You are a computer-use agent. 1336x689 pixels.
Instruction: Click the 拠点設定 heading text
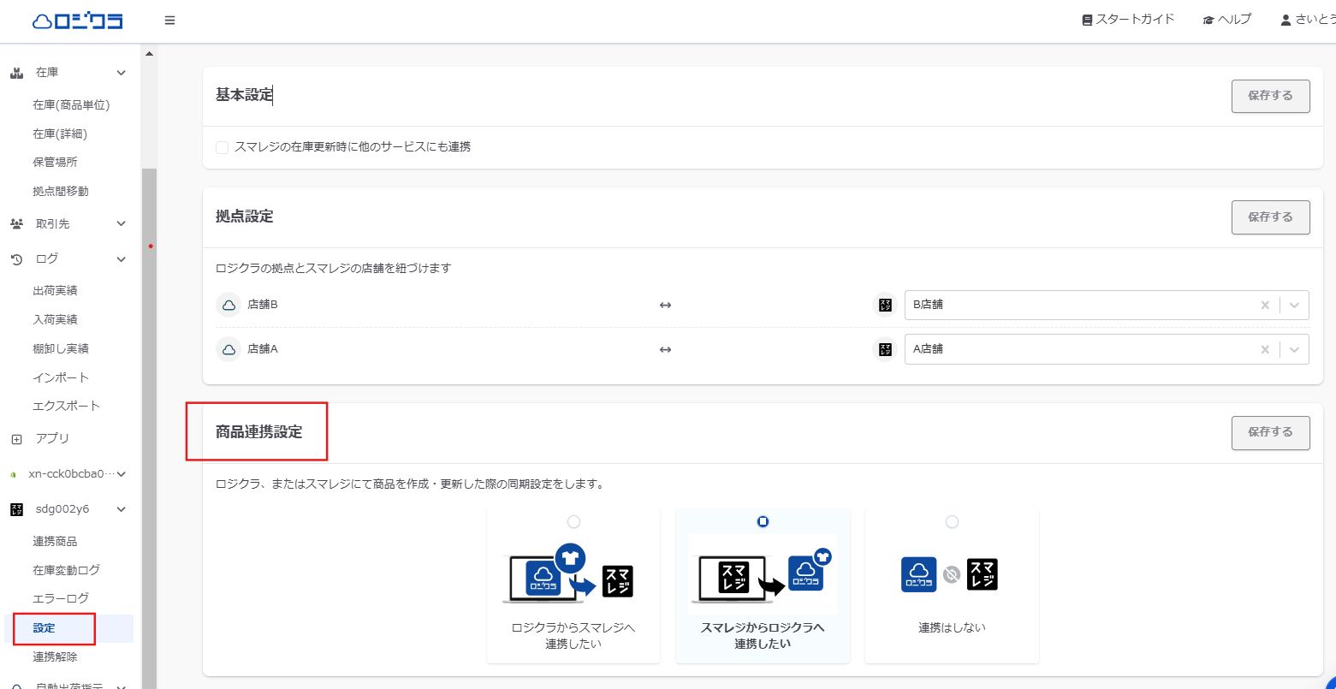pos(244,217)
